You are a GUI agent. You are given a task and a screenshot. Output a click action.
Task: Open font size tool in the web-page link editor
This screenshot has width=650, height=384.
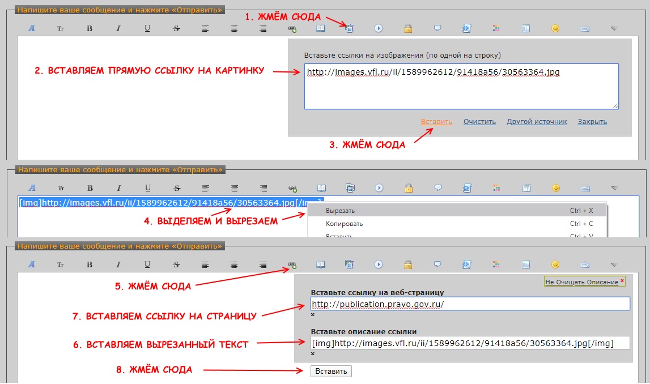pos(61,264)
